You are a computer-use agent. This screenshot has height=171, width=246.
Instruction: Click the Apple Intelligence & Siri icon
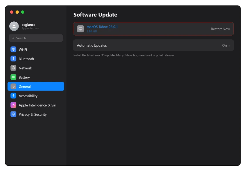[x=13, y=105]
